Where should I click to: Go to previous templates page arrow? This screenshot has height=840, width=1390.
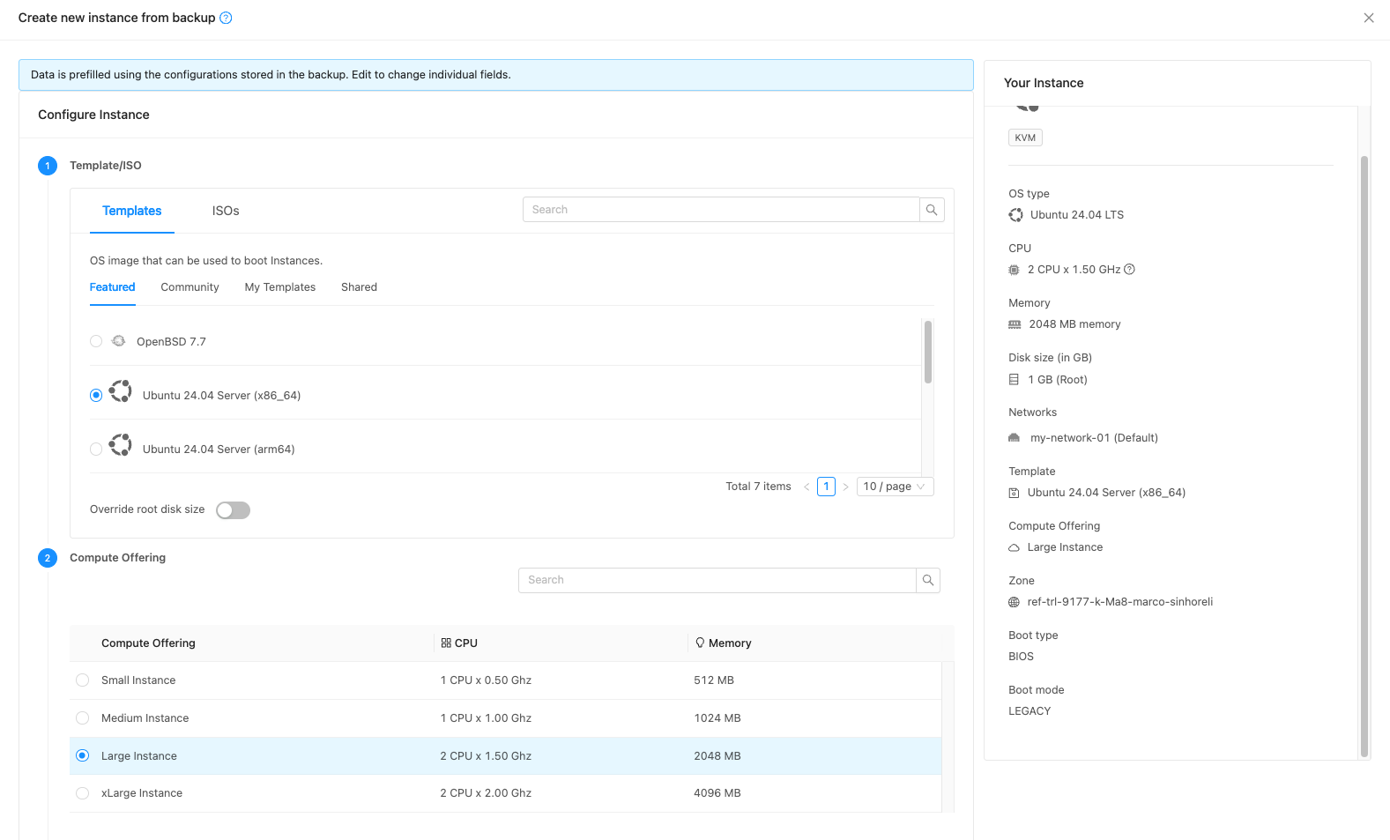[x=806, y=487]
